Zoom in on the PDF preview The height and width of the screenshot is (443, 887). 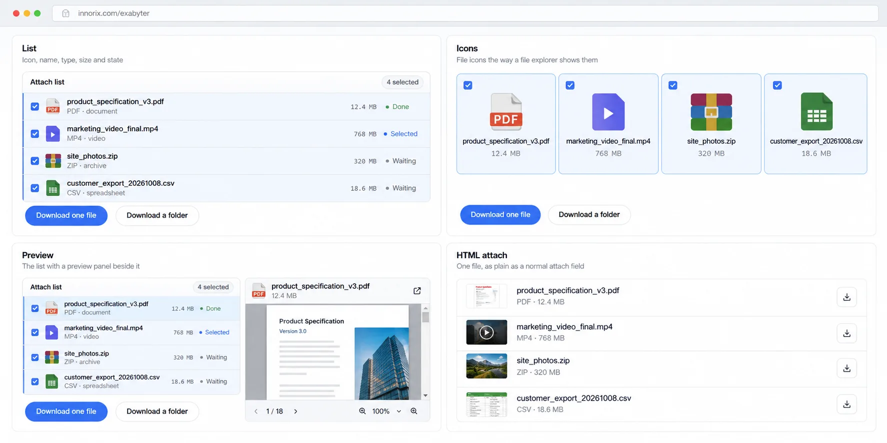414,411
